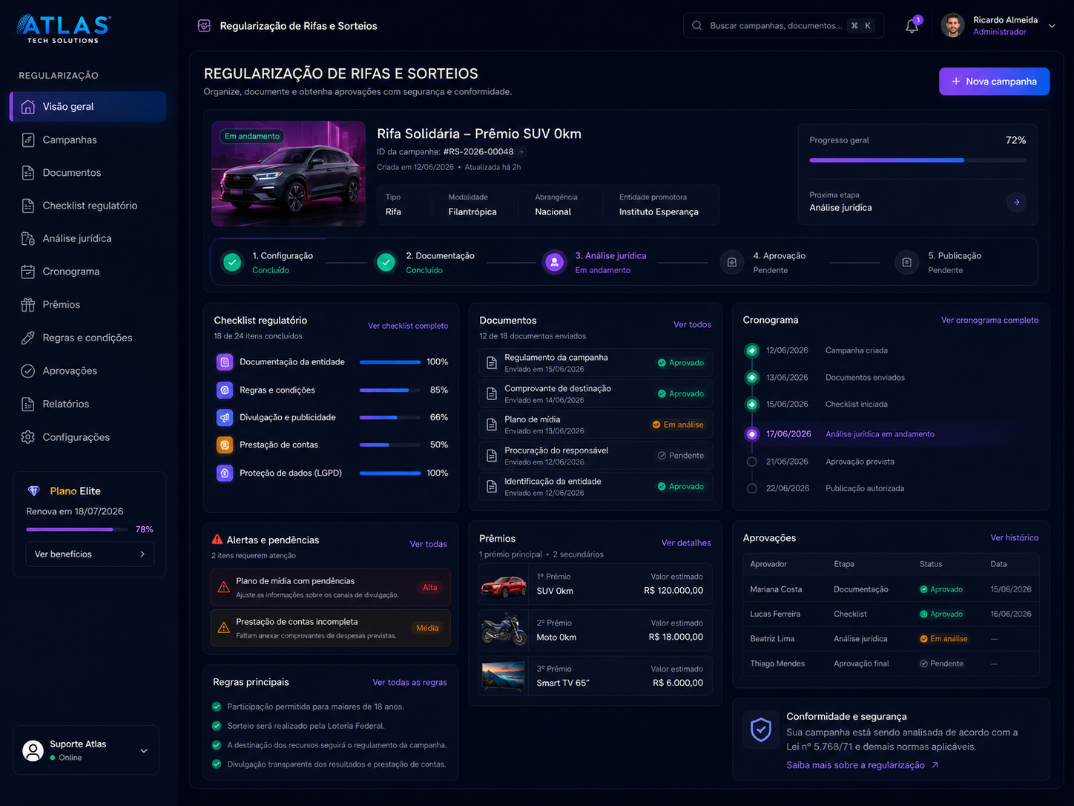Viewport: 1074px width, 806px height.
Task: Expand the Suporte Atlas dropdown chevron
Action: click(x=144, y=751)
